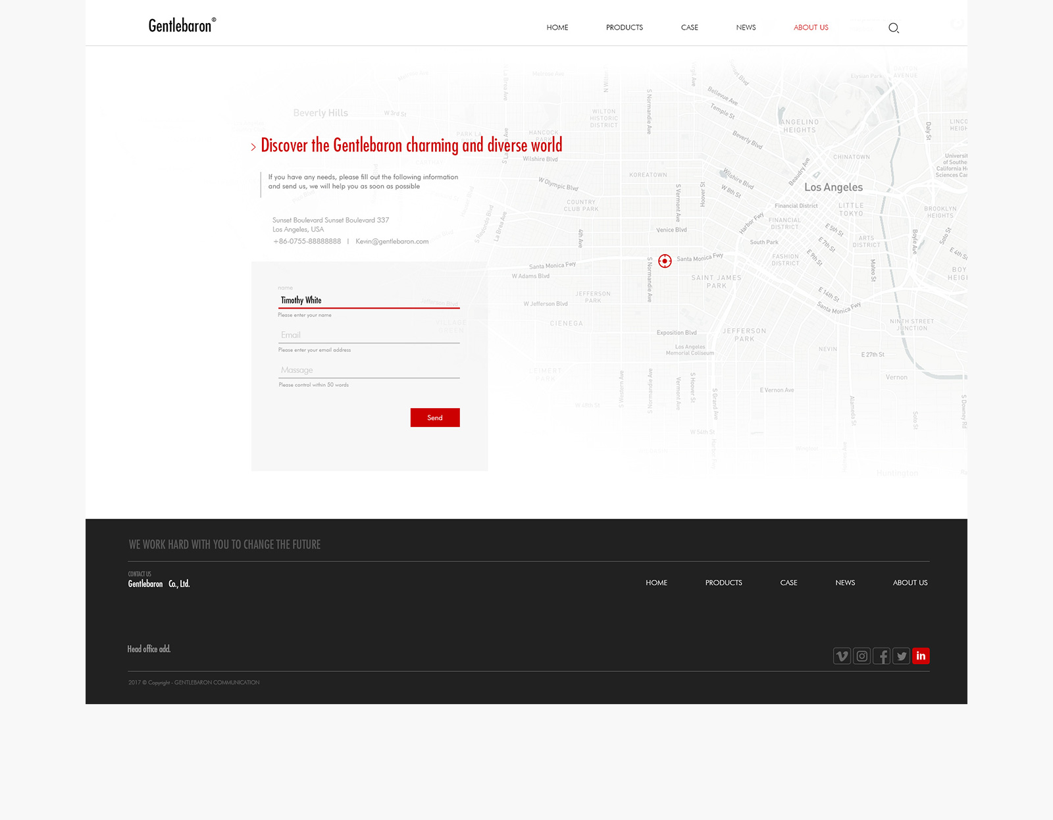Click the search magnifier icon in header
This screenshot has width=1053, height=820.
click(x=893, y=28)
